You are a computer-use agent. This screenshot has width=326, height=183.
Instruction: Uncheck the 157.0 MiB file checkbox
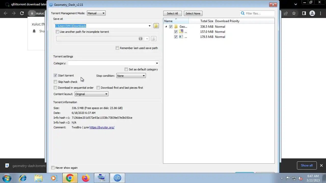176,32
